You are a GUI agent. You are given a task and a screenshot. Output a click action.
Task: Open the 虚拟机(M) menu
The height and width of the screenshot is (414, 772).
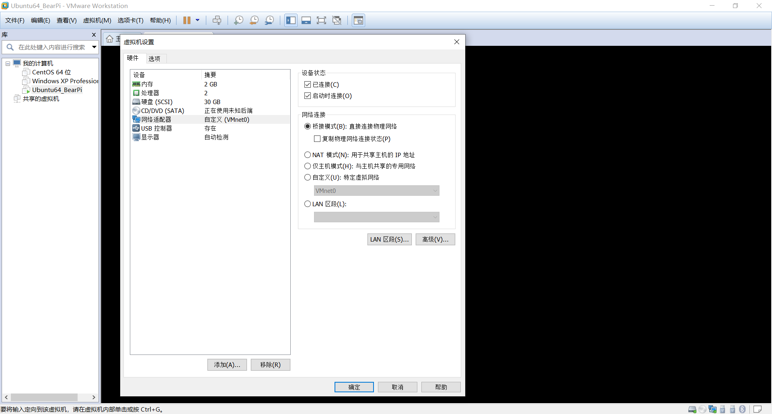(x=97, y=20)
